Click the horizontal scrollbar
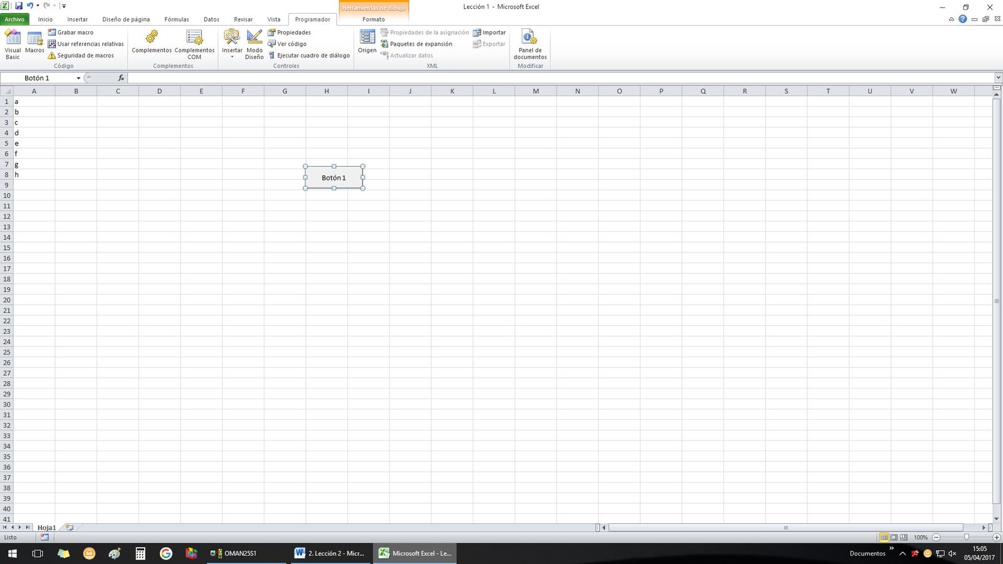This screenshot has width=1003, height=564. pyautogui.click(x=785, y=528)
